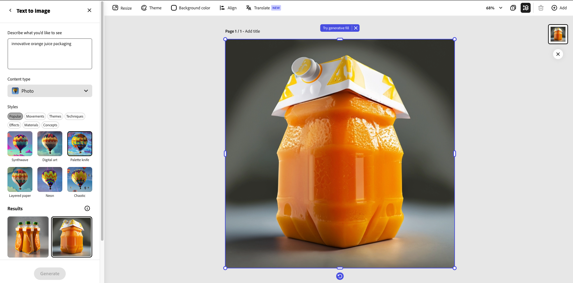Select the Techniques style category
Screen dimensions: 573x283
(x=75, y=116)
